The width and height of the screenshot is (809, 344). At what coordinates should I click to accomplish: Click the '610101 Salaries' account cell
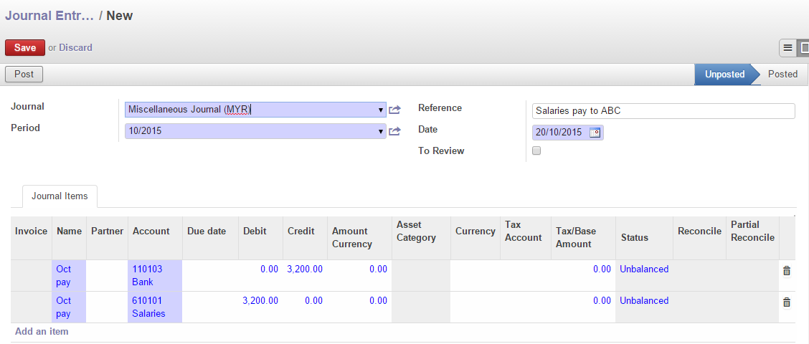click(155, 307)
